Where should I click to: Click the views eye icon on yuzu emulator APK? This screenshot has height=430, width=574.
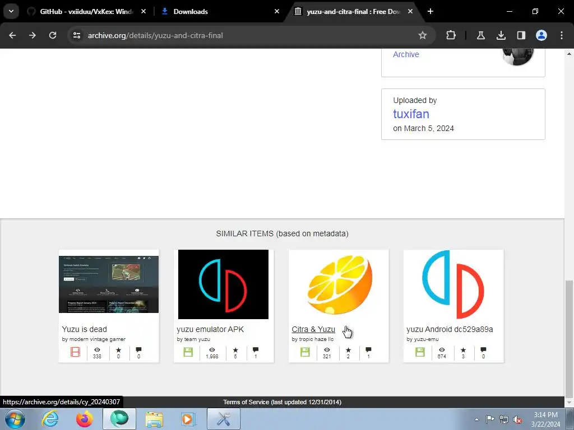tap(212, 350)
